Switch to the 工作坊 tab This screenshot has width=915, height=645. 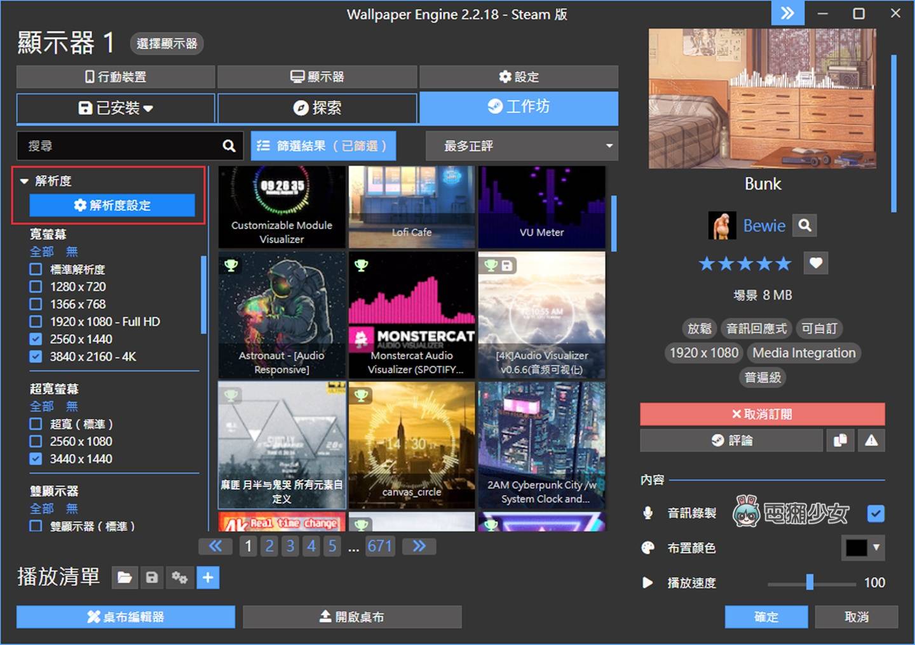coord(519,107)
